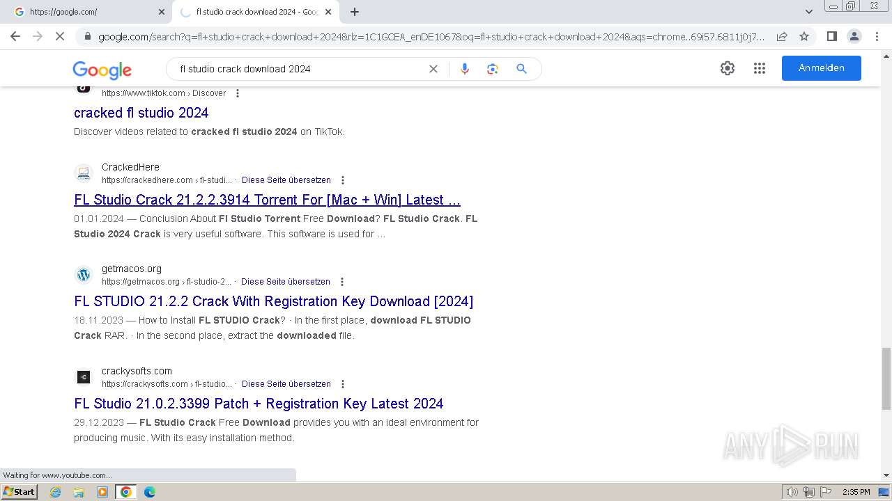Viewport: 892px width, 501px height.
Task: Open the File Explorer taskbar icon
Action: coord(79,492)
